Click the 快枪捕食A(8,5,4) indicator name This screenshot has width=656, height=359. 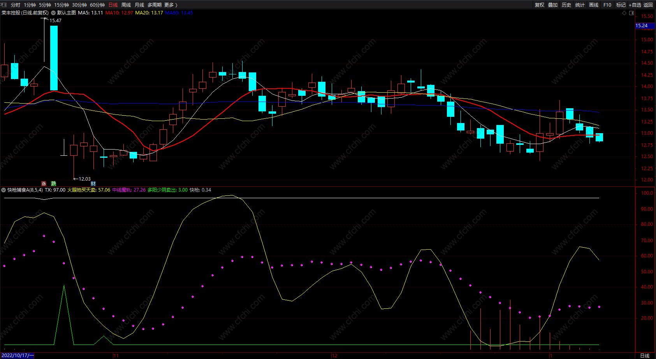click(x=25, y=190)
